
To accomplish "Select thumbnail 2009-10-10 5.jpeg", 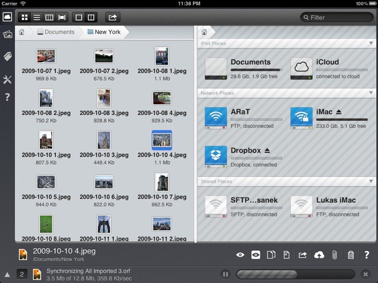I will pos(46,182).
